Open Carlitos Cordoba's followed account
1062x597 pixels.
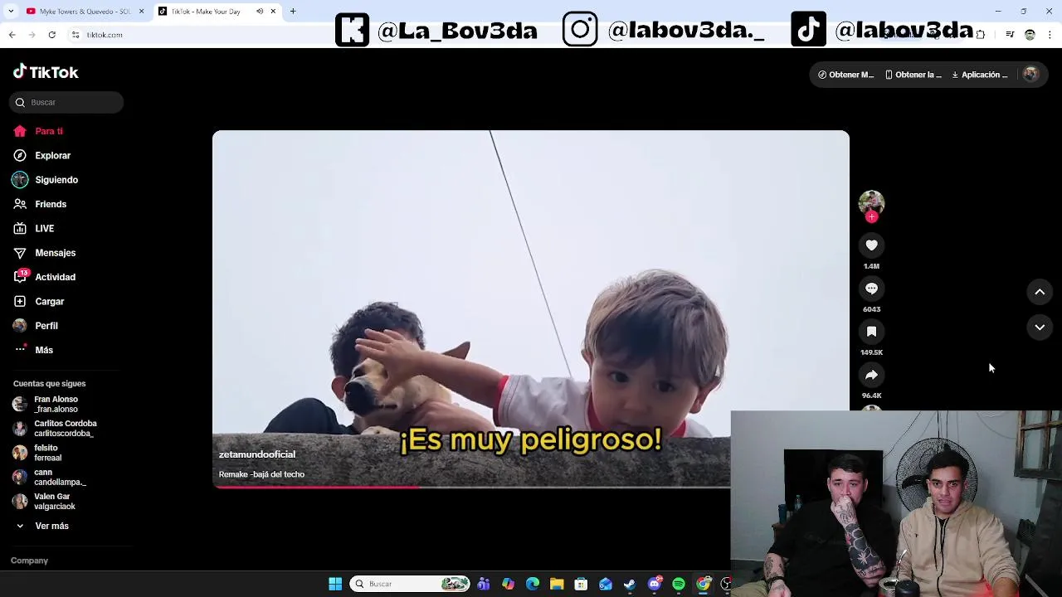pyautogui.click(x=55, y=428)
